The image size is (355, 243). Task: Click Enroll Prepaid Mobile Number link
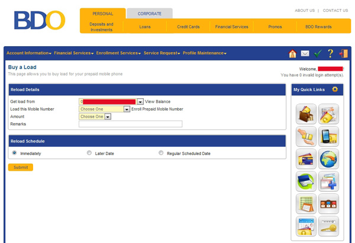(157, 109)
